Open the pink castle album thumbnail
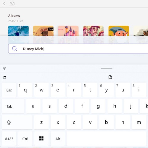The width and height of the screenshot is (148, 148). click(x=68, y=31)
